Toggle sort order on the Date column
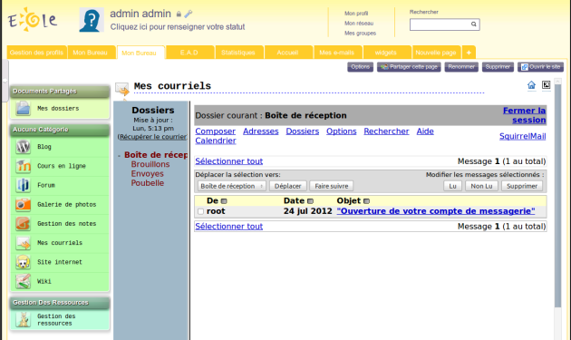The image size is (571, 340). tap(310, 201)
